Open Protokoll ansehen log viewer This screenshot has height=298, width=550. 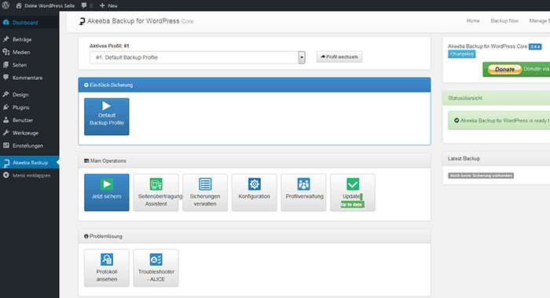coord(107,268)
